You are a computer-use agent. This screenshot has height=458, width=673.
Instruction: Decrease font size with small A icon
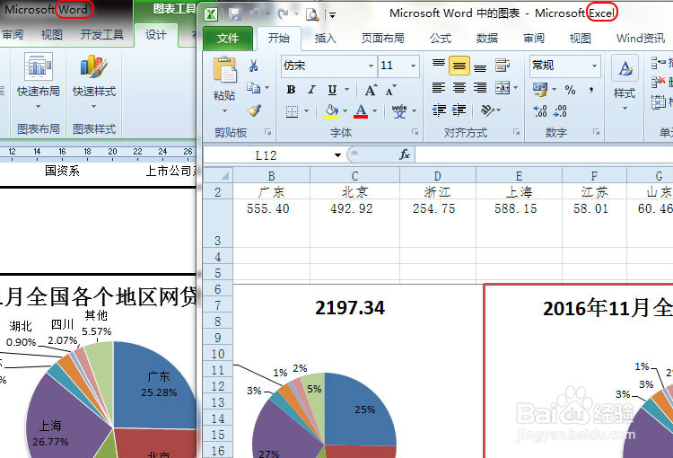pyautogui.click(x=390, y=91)
